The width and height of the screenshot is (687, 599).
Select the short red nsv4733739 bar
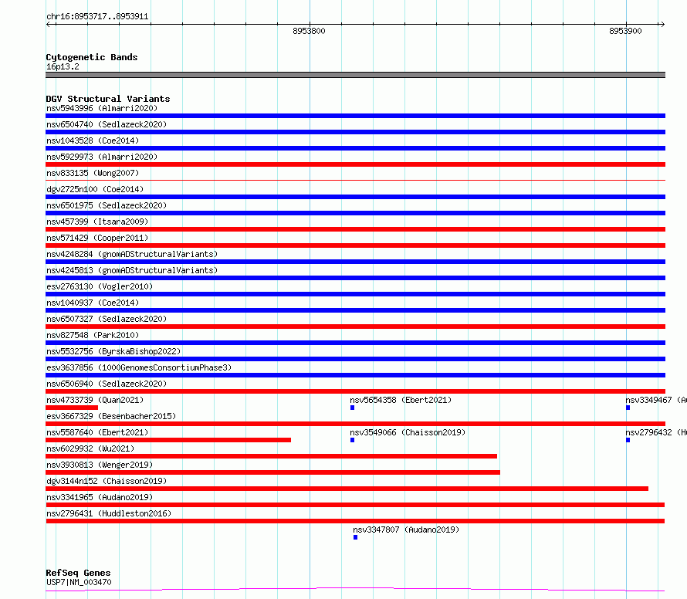tap(72, 408)
